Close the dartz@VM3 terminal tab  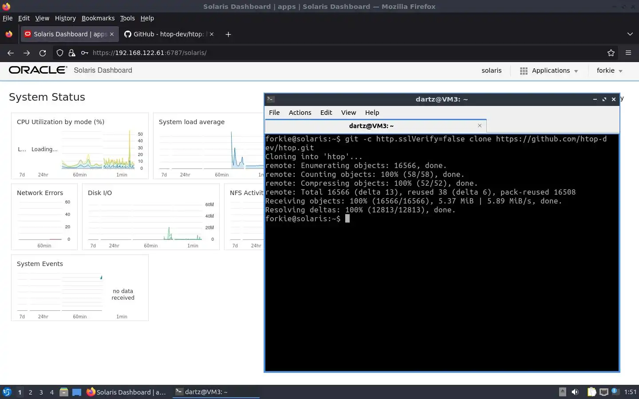(x=480, y=125)
